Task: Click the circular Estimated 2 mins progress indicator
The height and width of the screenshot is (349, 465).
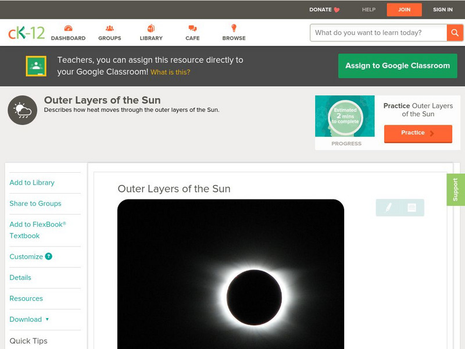Action: point(345,117)
